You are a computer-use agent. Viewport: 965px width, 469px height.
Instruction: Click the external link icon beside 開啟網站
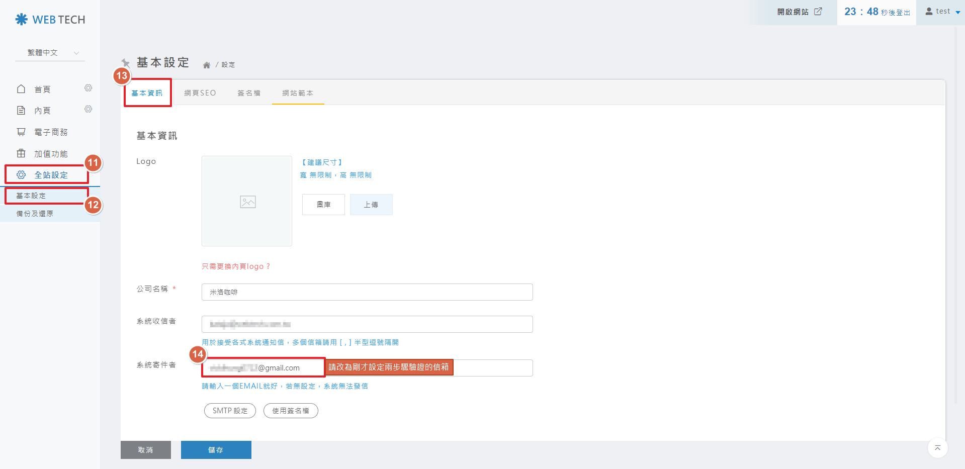pyautogui.click(x=818, y=12)
